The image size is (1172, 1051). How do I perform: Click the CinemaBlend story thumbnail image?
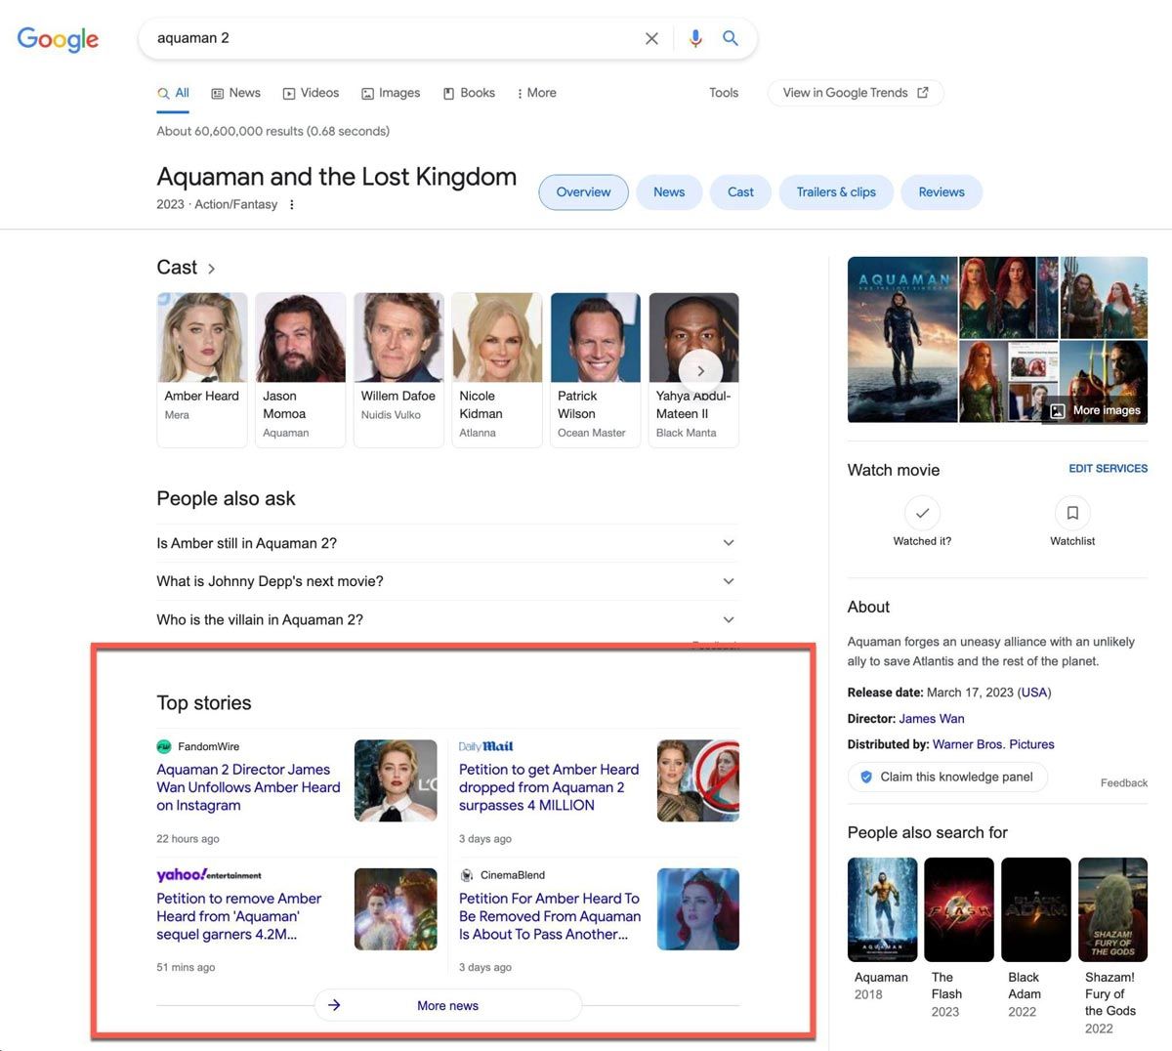(x=698, y=909)
